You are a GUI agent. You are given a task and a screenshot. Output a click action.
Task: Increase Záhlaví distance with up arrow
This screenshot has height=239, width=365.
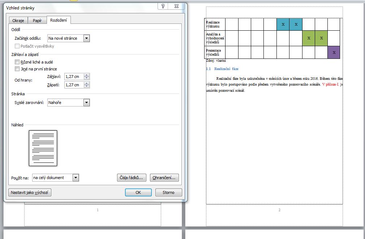pyautogui.click(x=86, y=75)
